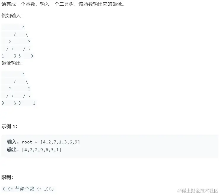This screenshot has height=195, width=220.
Task: Click the '例如输入:' label
Action: click(x=12, y=16)
